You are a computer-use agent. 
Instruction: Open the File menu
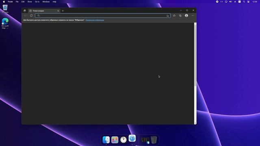click(17, 2)
